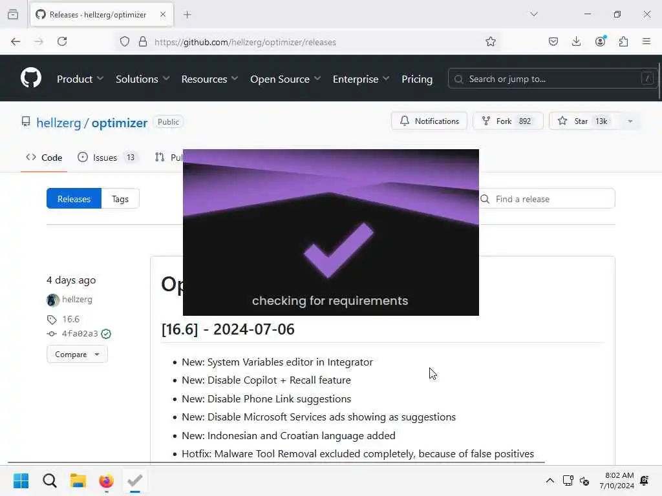The width and height of the screenshot is (662, 496).
Task: Switch to the Code tab
Action: (44, 158)
